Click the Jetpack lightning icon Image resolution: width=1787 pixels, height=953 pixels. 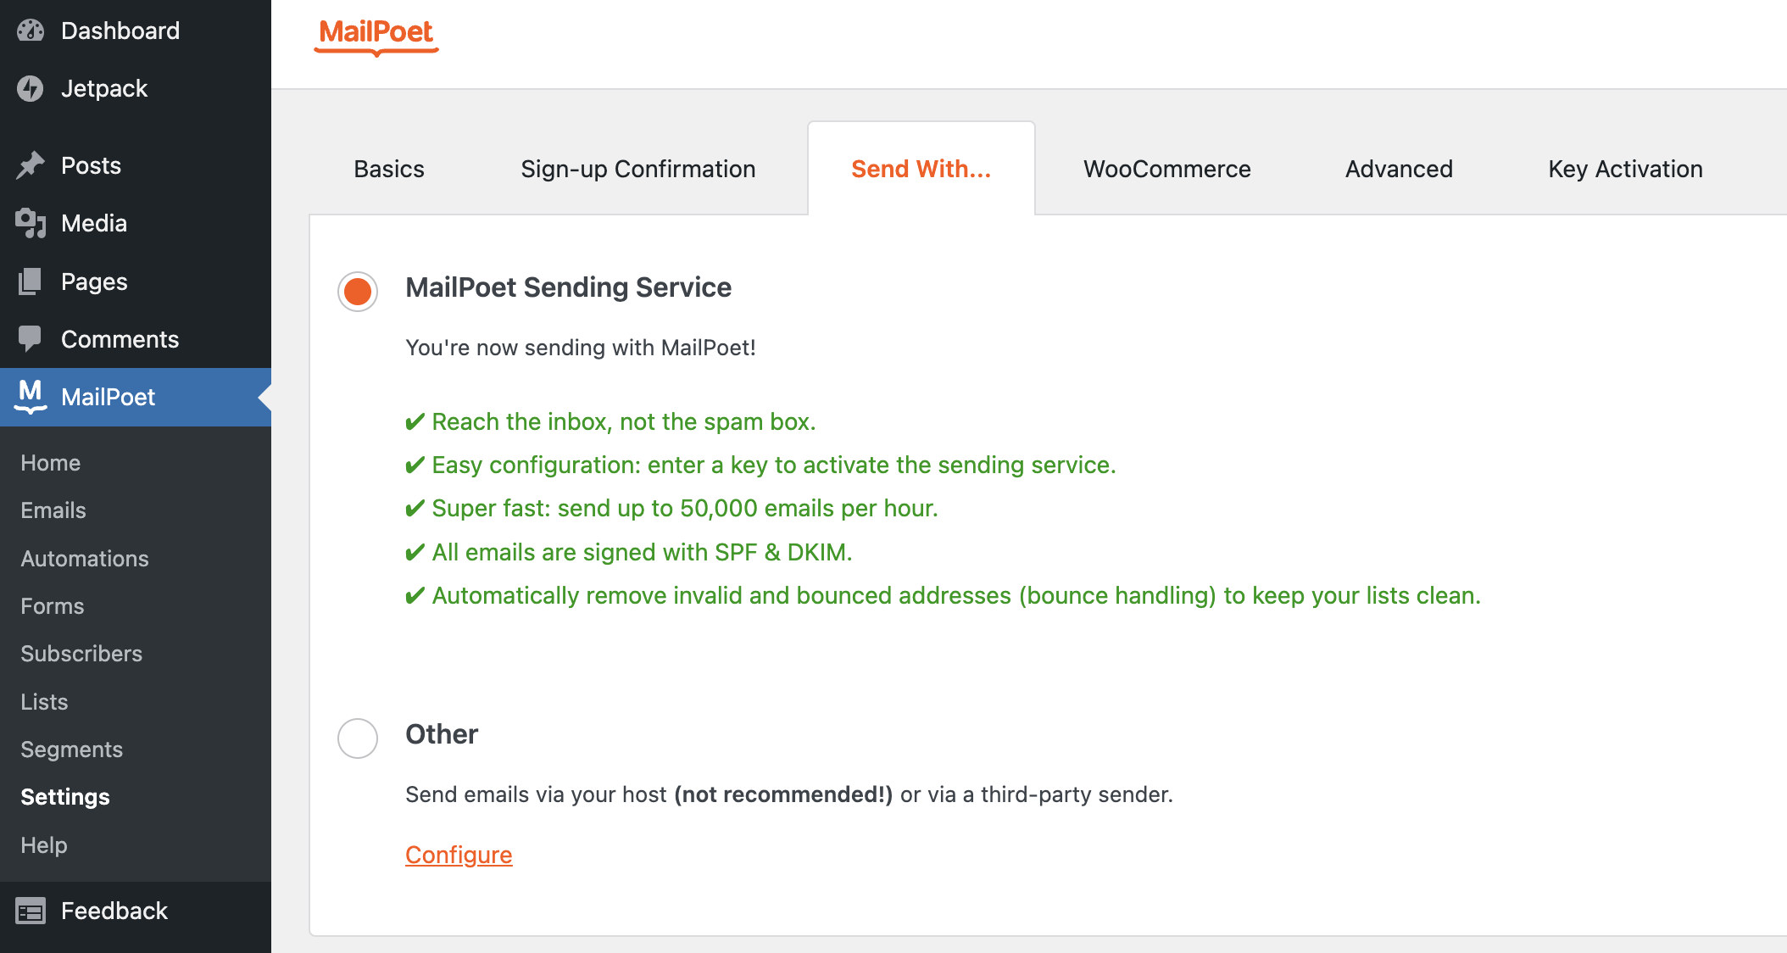pos(31,88)
